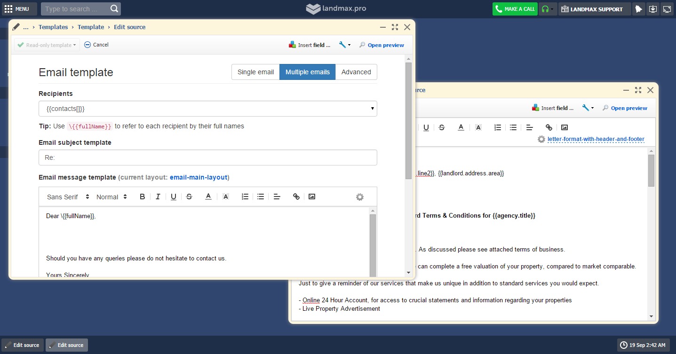Select the Single email mode
This screenshot has width=676, height=354.
coord(255,72)
